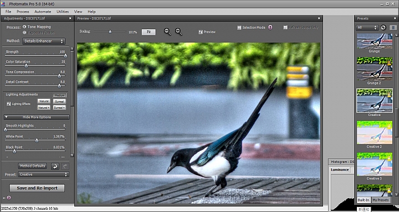Choose the Surreal+ lighting button
Viewport: 399px width, 212px height.
pos(59,107)
